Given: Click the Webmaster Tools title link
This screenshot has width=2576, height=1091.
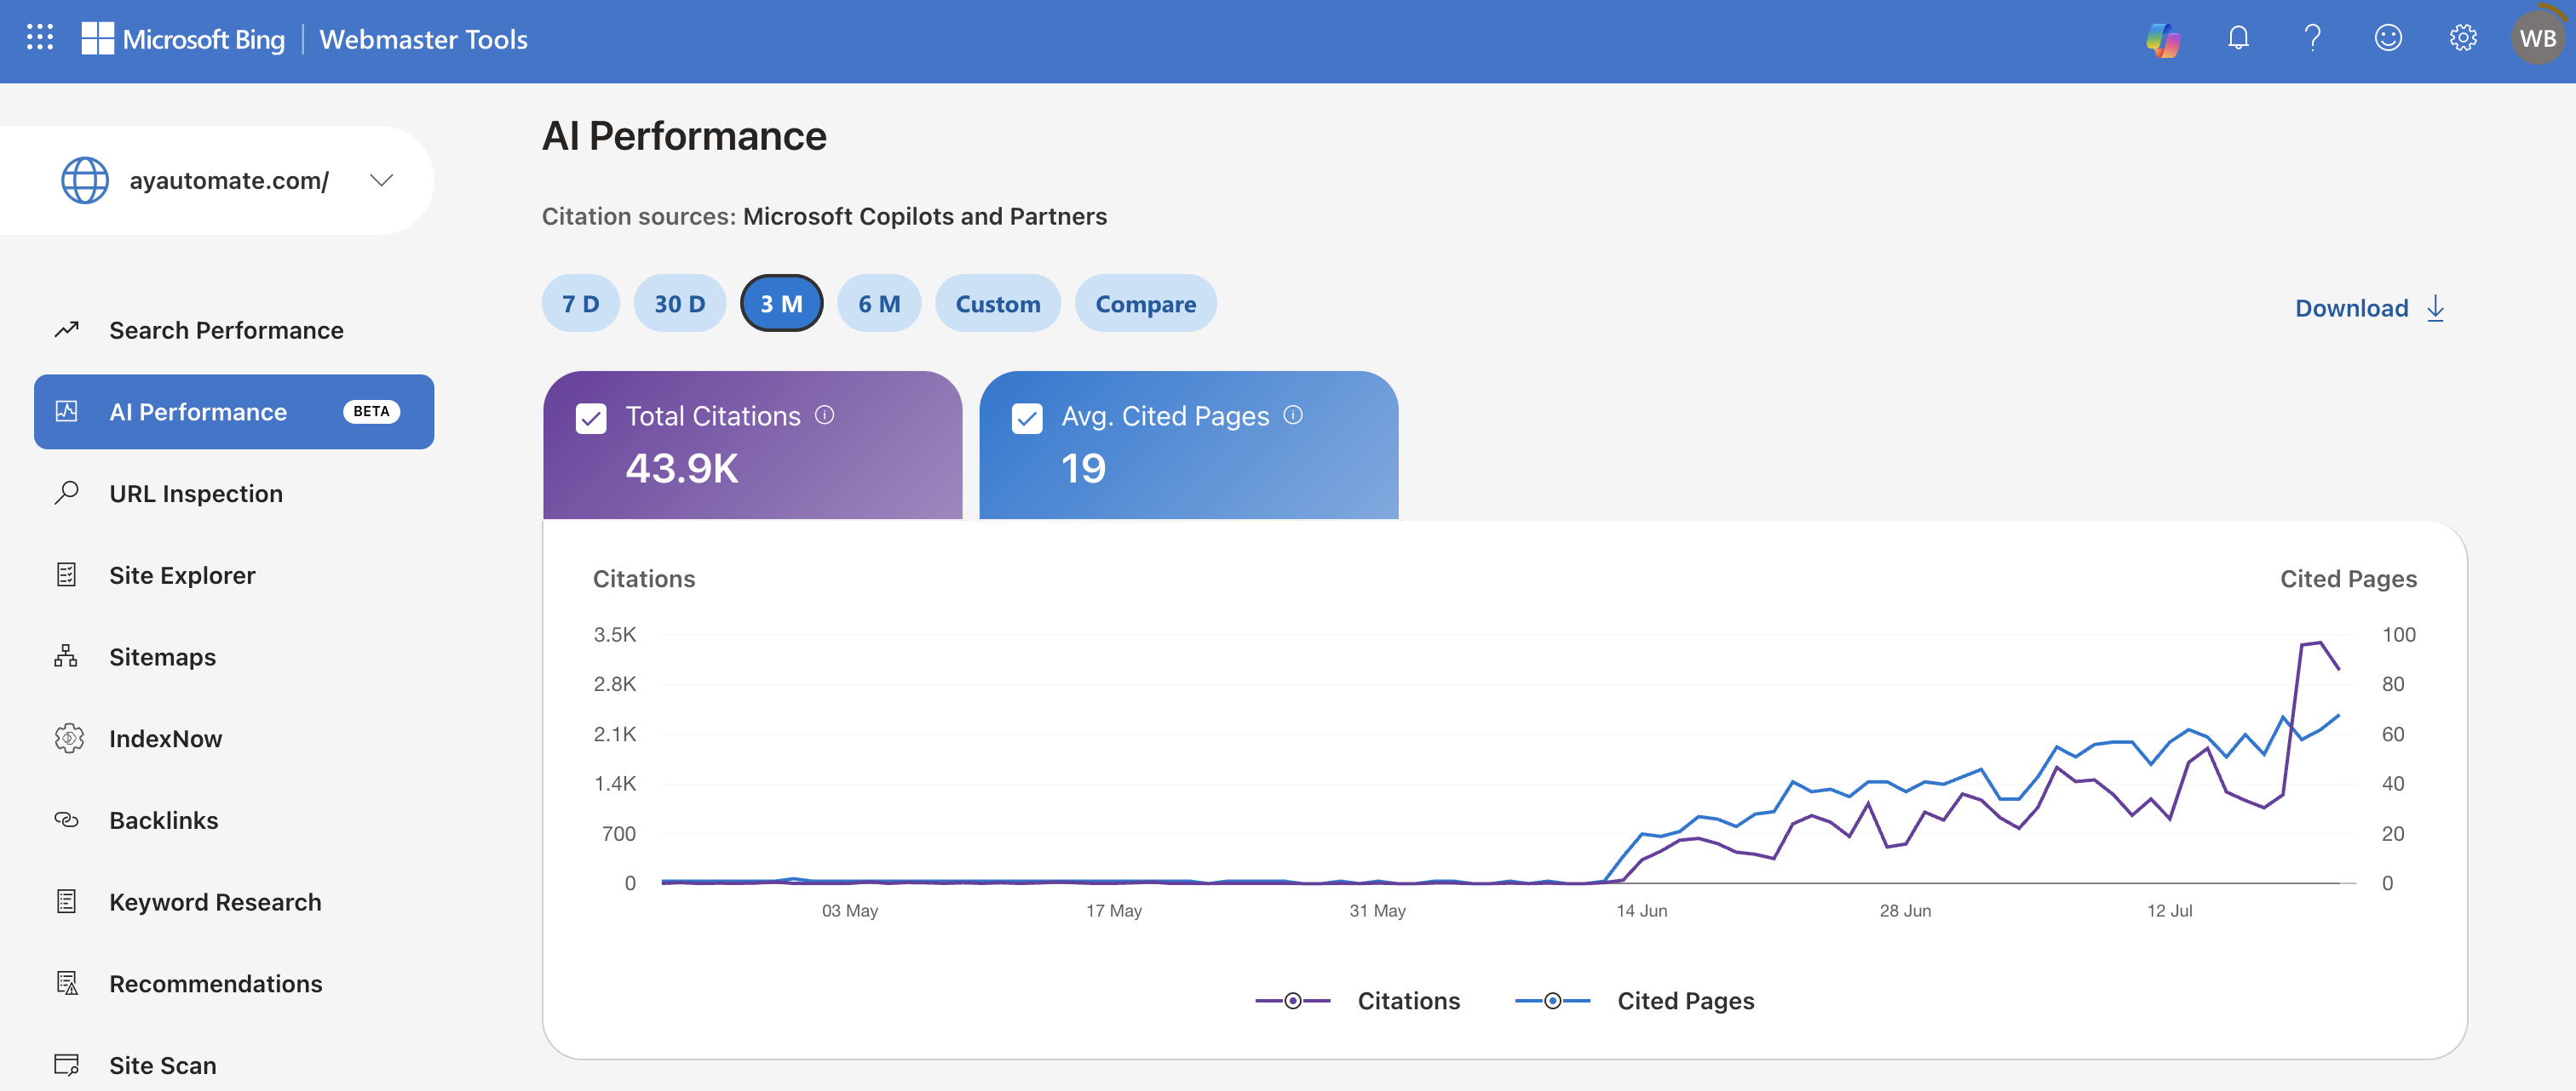Looking at the screenshot, I should pyautogui.click(x=423, y=39).
